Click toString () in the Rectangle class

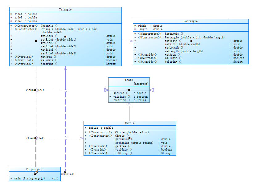[x=173, y=62]
